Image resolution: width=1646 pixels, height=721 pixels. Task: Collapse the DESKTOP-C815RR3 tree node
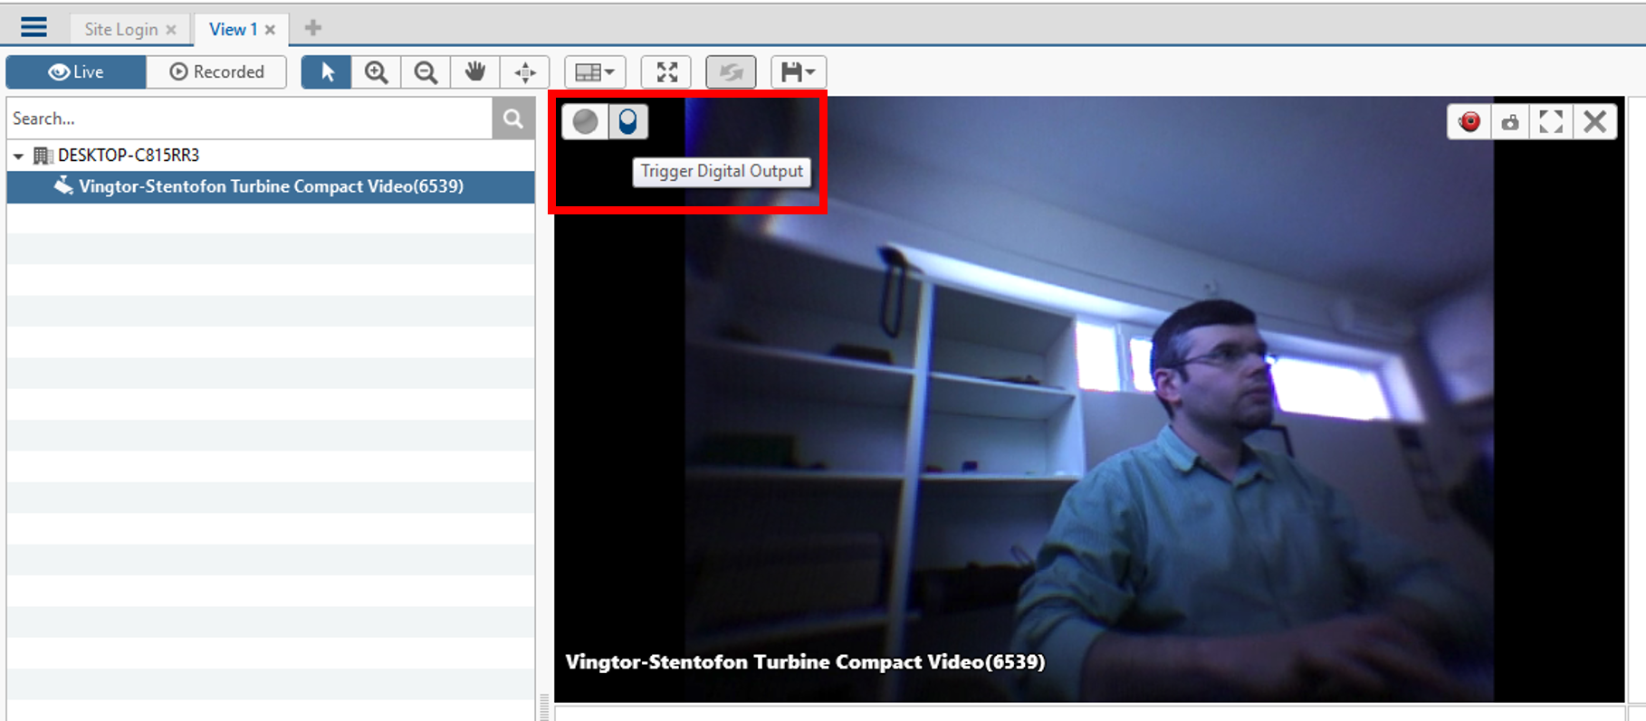(18, 157)
